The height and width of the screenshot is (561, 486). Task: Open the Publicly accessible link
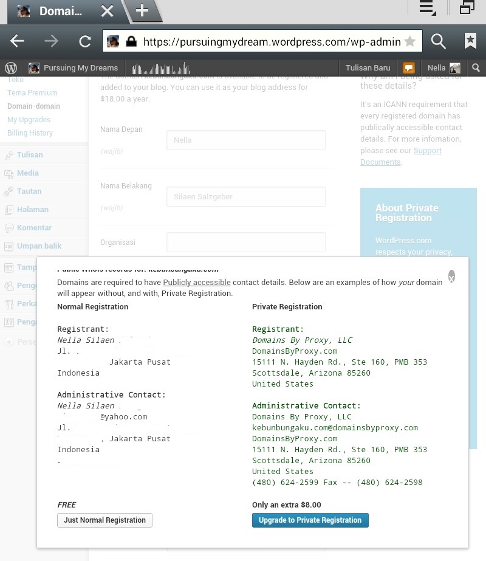[197, 283]
